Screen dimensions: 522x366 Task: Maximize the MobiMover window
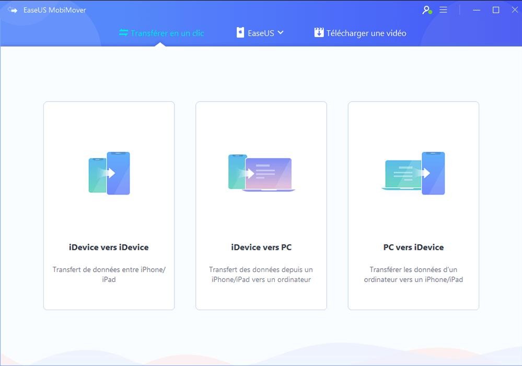[x=496, y=10]
